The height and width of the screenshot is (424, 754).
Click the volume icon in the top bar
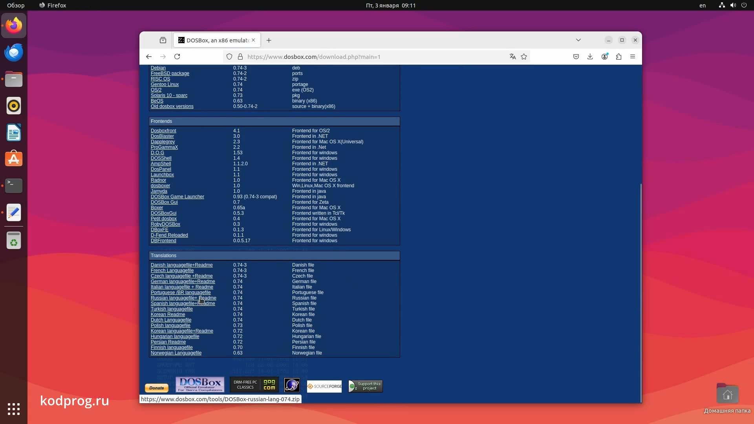tap(733, 5)
